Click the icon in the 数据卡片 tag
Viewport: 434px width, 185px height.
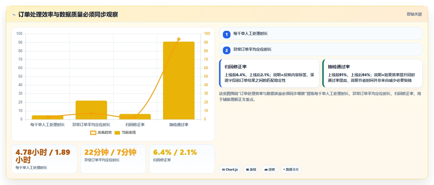click(x=284, y=169)
